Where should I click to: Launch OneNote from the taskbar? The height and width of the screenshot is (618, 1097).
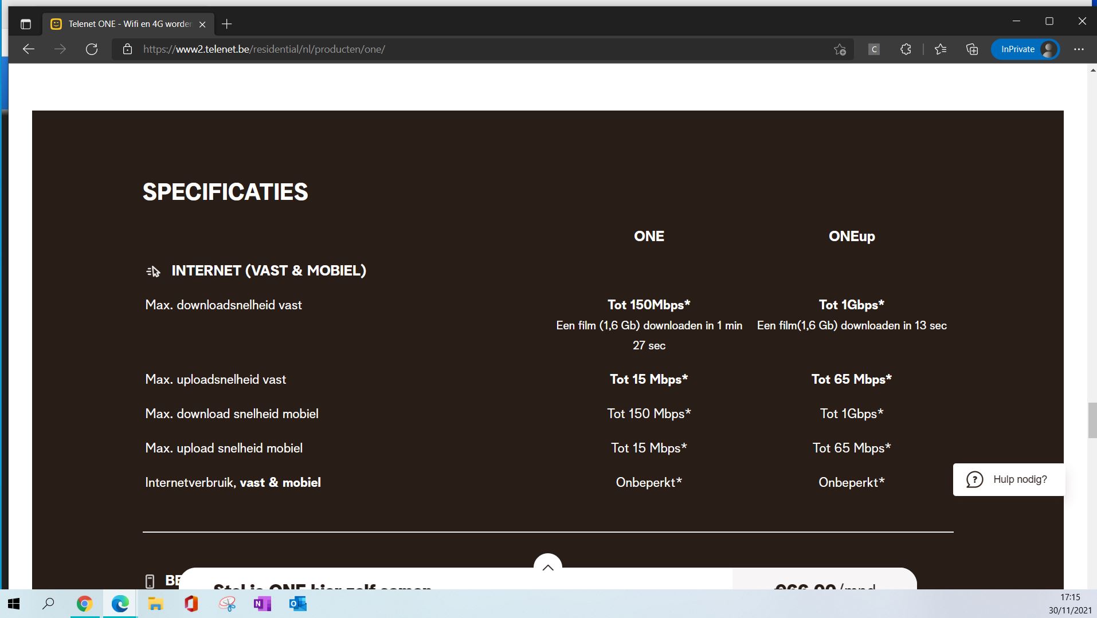(262, 604)
